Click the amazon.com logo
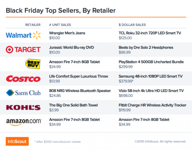Screen dimensions: 192x150 click(24, 122)
